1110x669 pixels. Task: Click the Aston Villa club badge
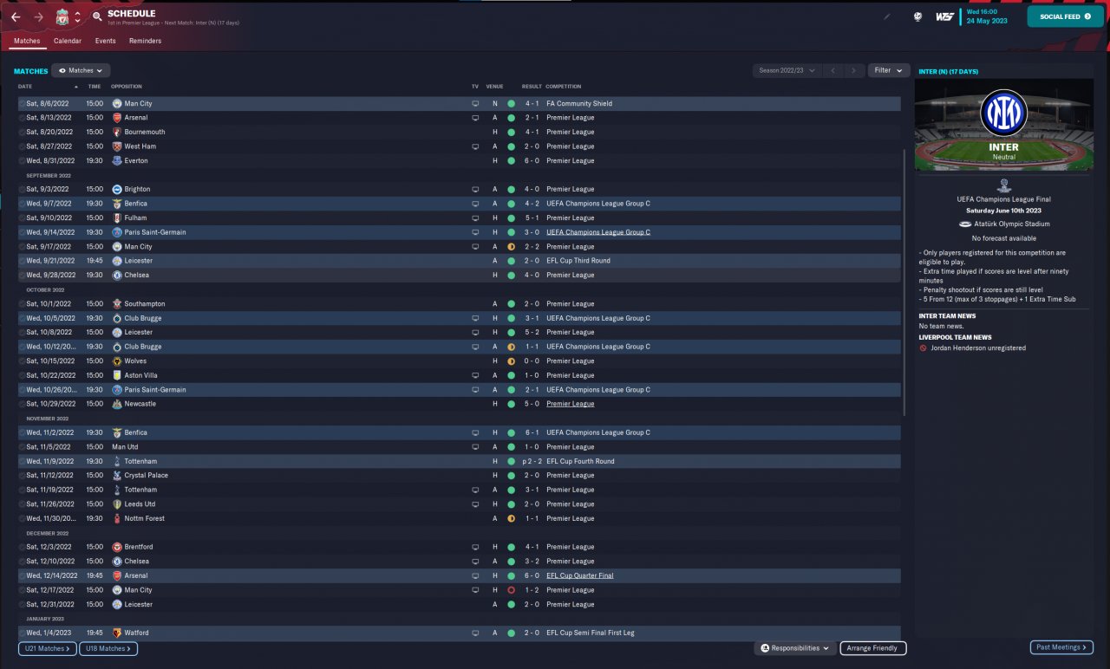click(117, 375)
